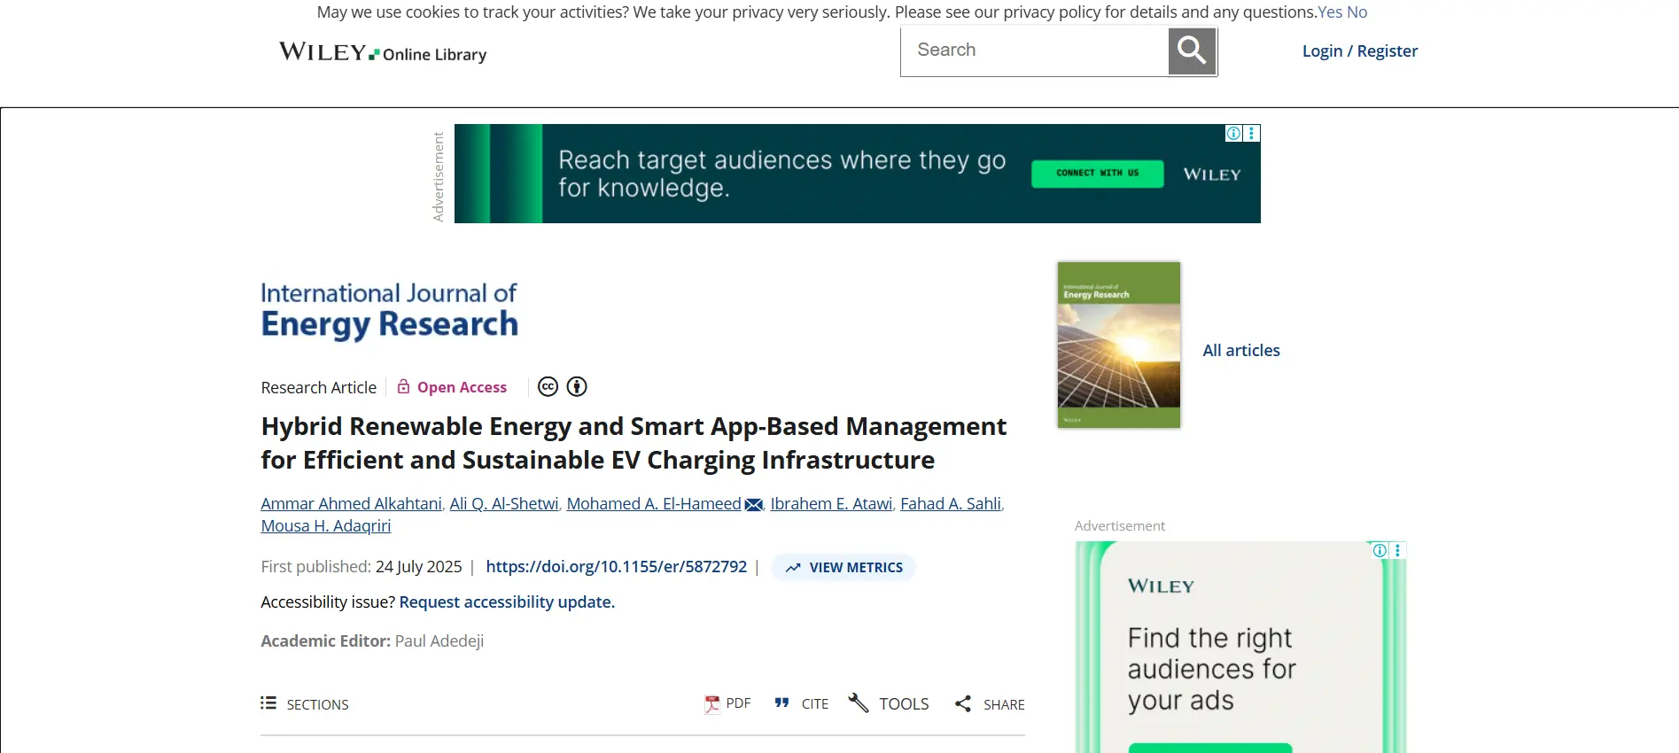Open the SECTIONS menu label

pos(317,705)
